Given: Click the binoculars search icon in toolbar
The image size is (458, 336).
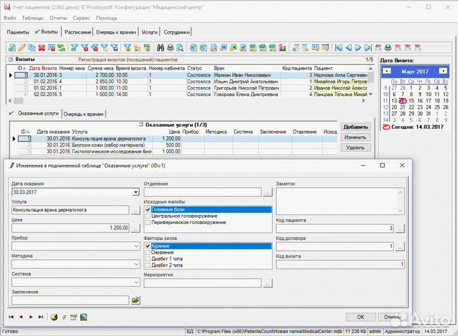Looking at the screenshot, I should (160, 48).
